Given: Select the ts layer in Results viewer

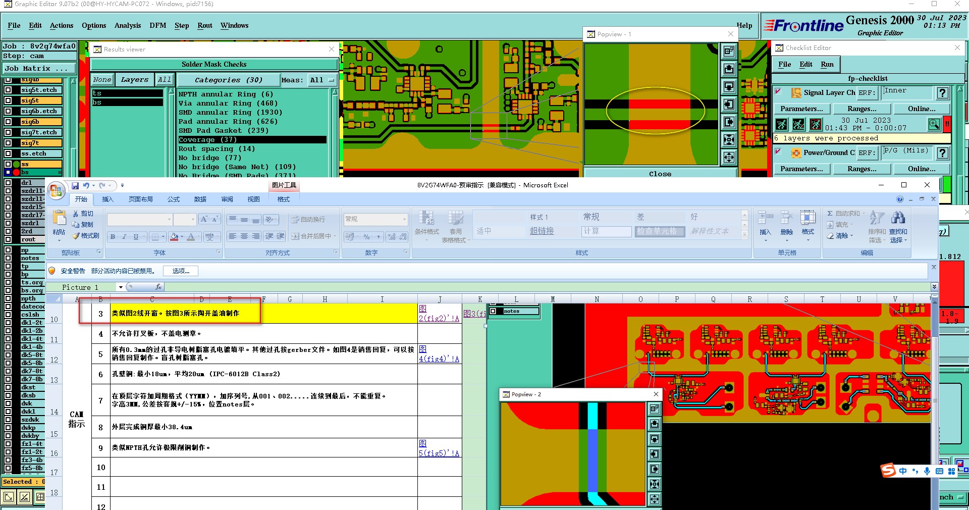Looking at the screenshot, I should [x=128, y=93].
